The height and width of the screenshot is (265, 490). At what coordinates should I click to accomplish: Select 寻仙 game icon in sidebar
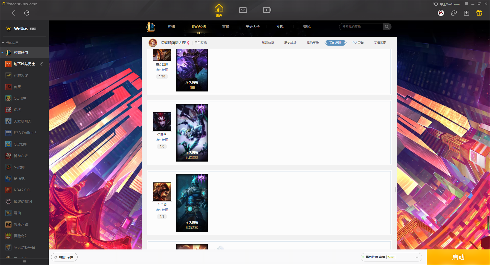pos(8,213)
